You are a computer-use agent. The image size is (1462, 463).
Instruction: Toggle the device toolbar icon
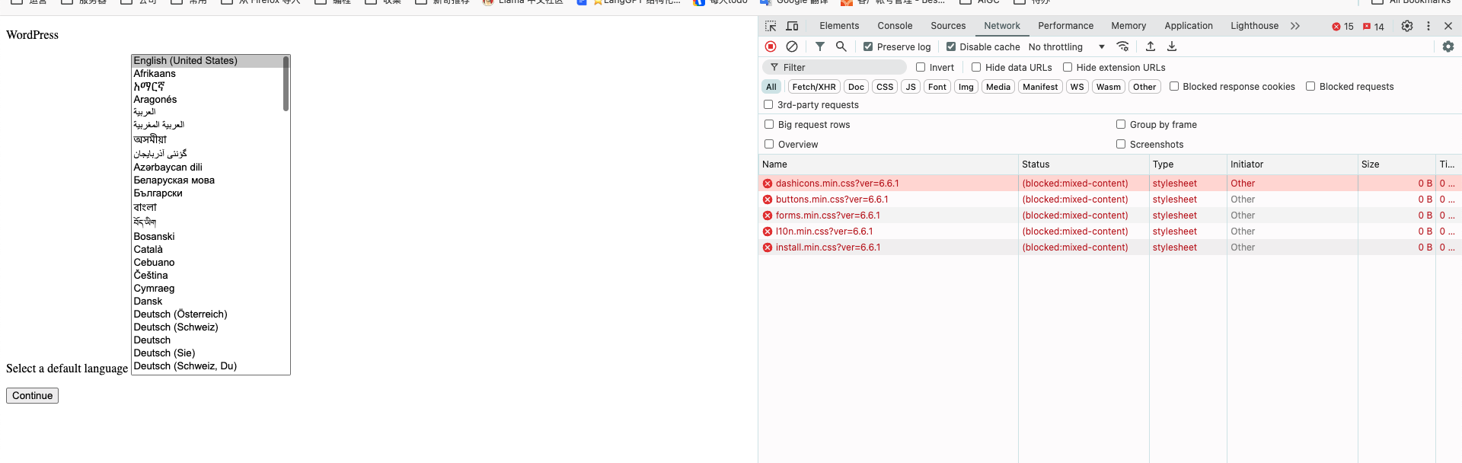point(792,26)
